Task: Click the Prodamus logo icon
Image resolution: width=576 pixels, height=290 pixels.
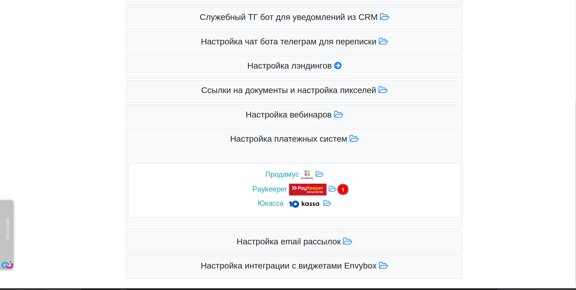Action: pos(307,174)
